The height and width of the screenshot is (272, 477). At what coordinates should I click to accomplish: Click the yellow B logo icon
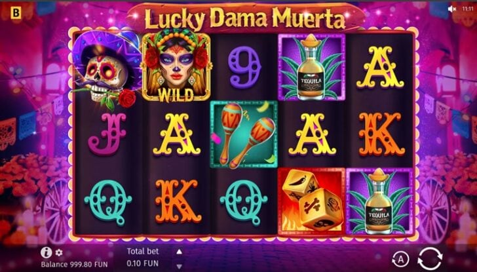tap(16, 13)
